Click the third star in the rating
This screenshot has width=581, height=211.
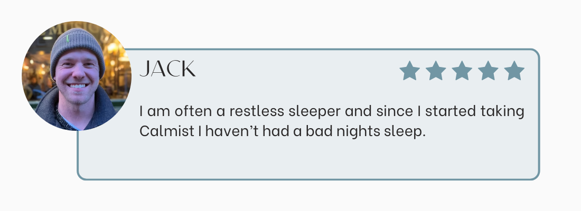point(462,71)
